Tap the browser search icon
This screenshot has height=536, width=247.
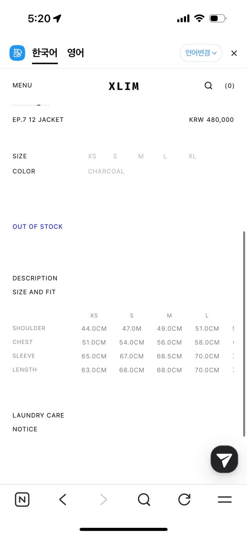point(144,499)
